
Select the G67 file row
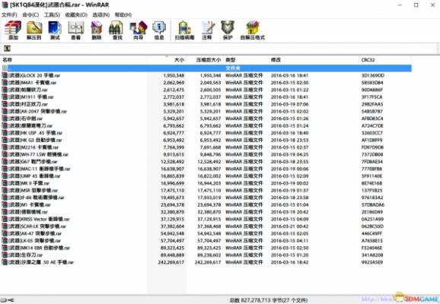(206, 162)
